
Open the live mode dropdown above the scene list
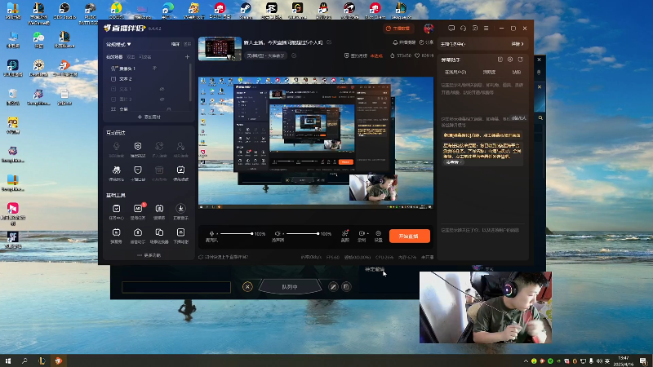pos(118,44)
